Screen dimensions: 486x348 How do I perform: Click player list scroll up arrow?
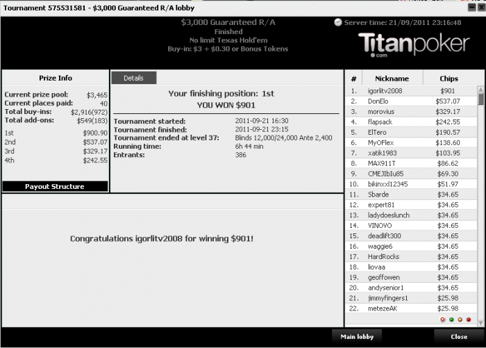pyautogui.click(x=480, y=90)
